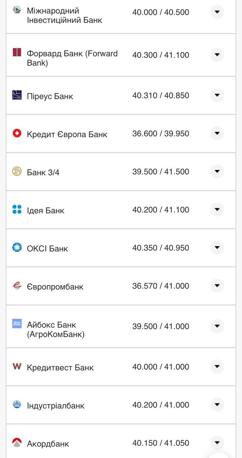The image size is (242, 458).
Task: Click Європромбанк rate 36.570 / 41.000
Action: (161, 286)
